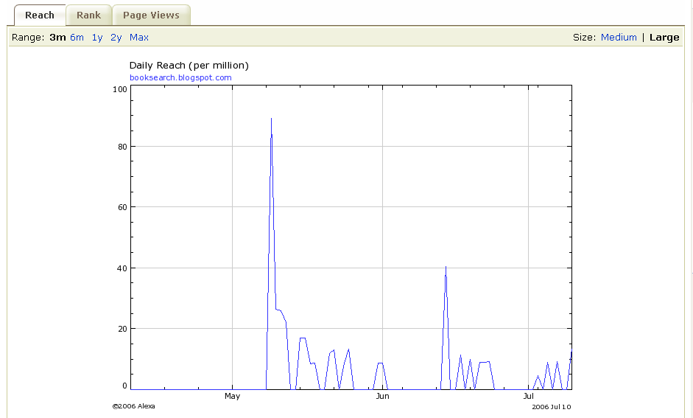Screen dimensions: 693x418
Task: Set range to 3m
Action: [57, 38]
